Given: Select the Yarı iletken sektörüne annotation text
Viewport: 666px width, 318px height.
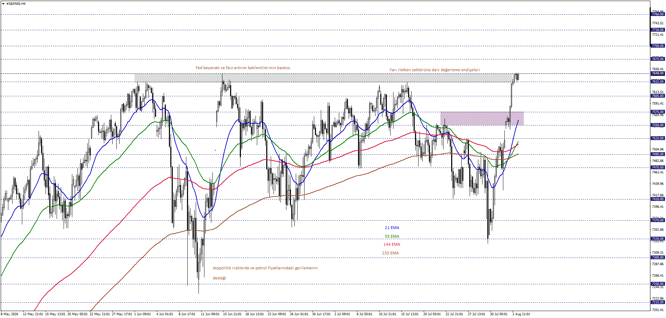Looking at the screenshot, I should coord(434,70).
